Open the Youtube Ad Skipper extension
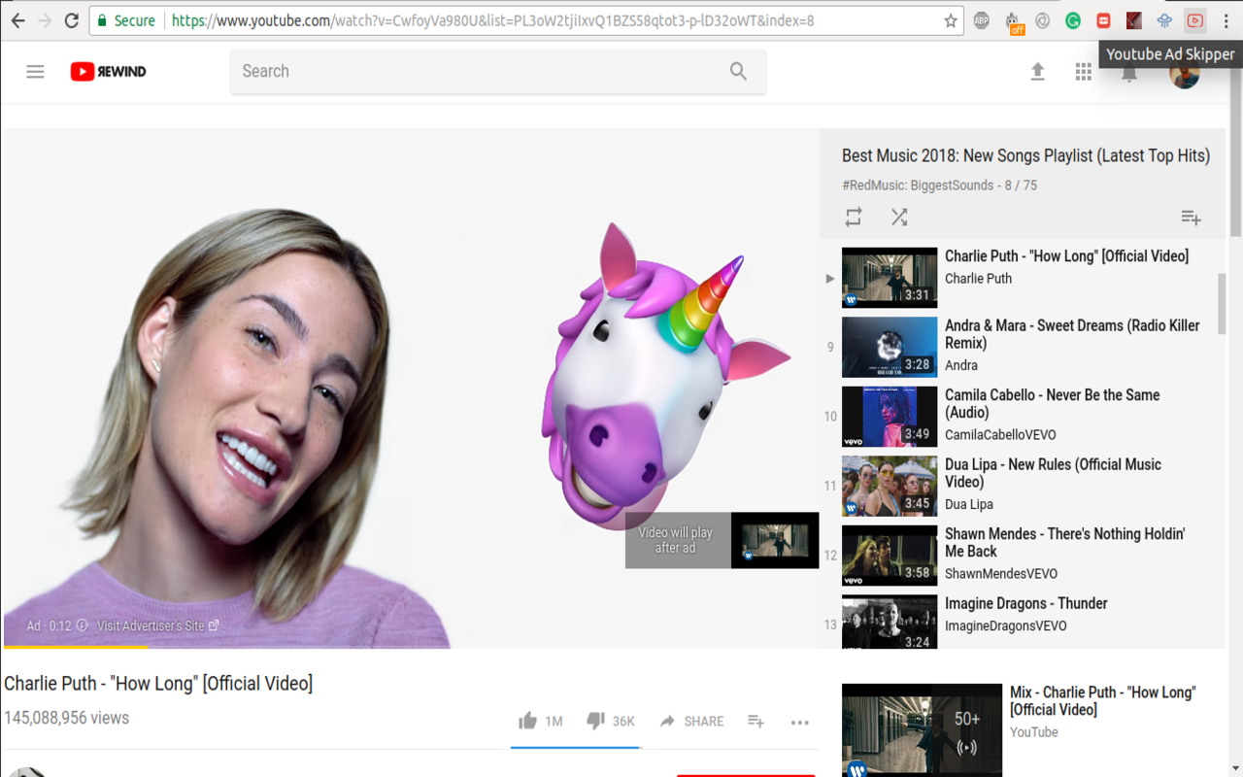The width and height of the screenshot is (1243, 777). click(1195, 19)
